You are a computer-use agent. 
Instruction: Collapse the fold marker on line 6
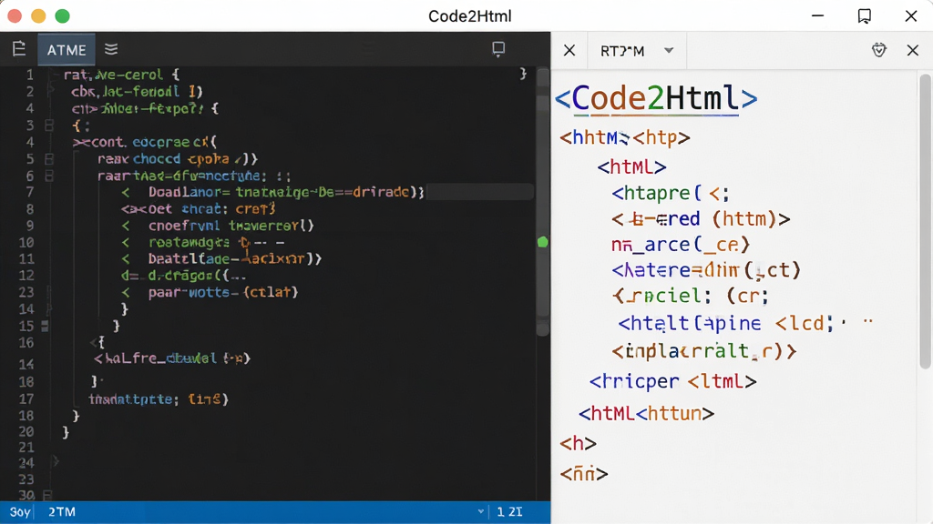tap(49, 176)
